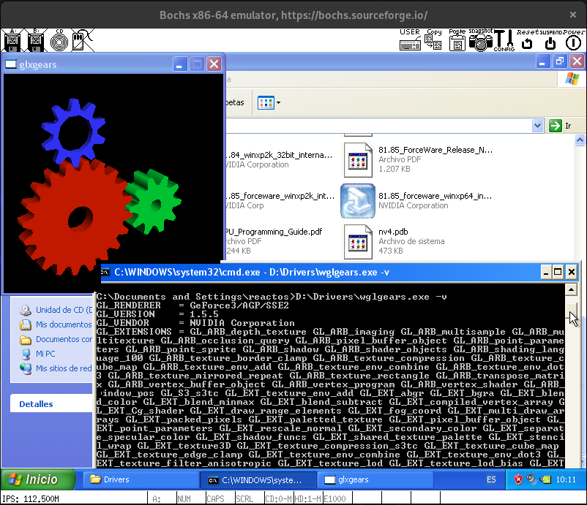The height and width of the screenshot is (505, 587).
Task: Click the Bochs Copy clipboard icon
Action: coord(433,39)
